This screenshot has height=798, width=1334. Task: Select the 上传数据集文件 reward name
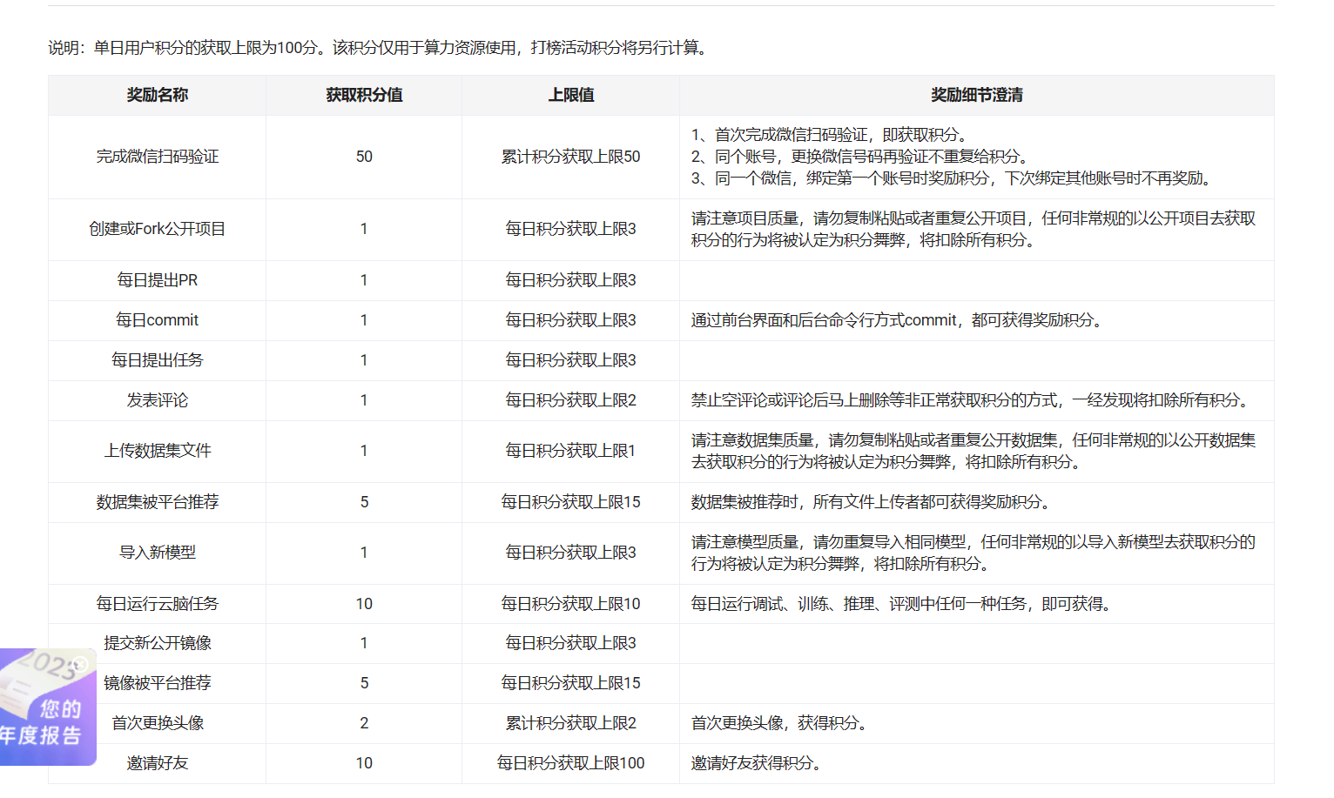pyautogui.click(x=158, y=451)
